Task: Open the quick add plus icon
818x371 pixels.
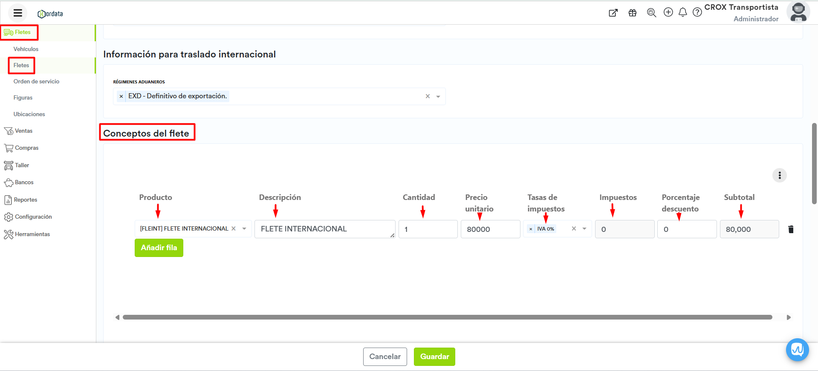Action: click(668, 12)
